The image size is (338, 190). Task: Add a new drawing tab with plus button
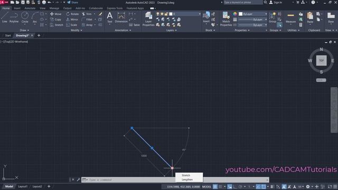(39, 35)
